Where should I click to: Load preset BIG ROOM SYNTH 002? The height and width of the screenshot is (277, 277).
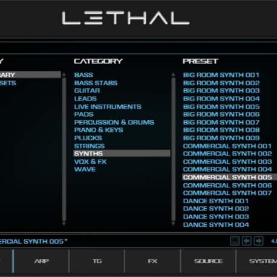click(221, 83)
